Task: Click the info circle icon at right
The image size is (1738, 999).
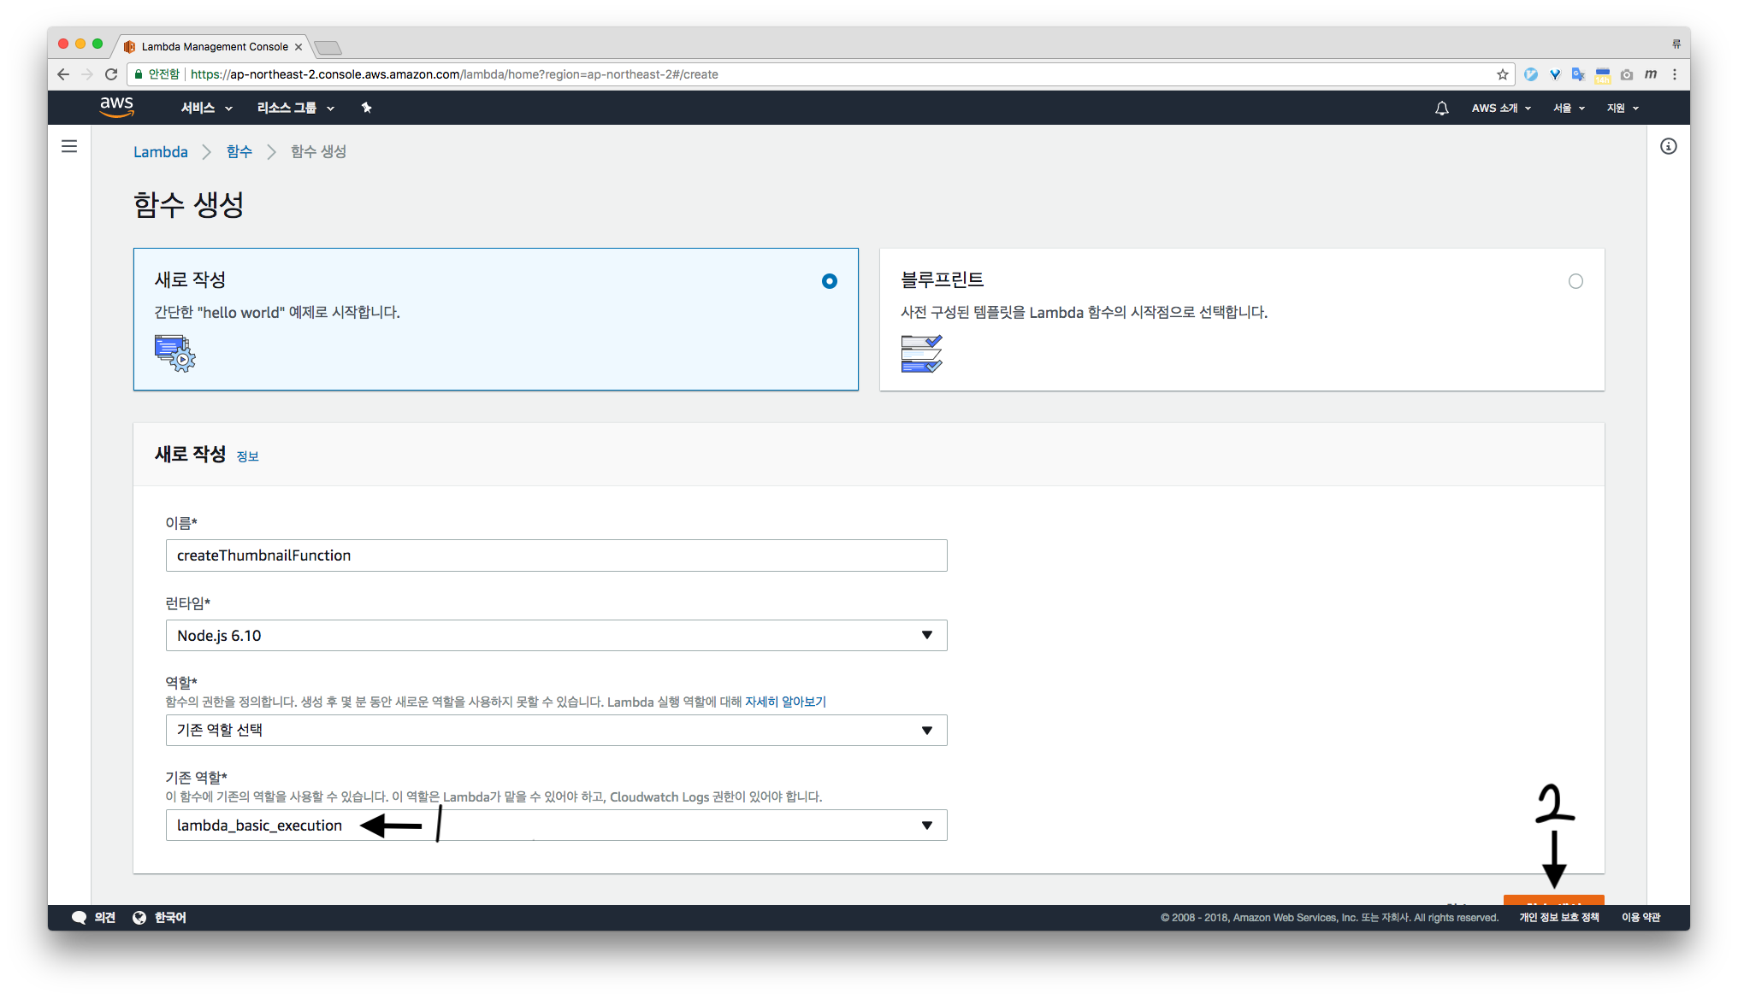Action: click(1668, 146)
